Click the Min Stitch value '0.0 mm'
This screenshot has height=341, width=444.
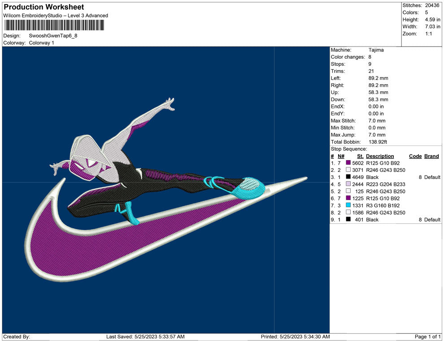[377, 128]
